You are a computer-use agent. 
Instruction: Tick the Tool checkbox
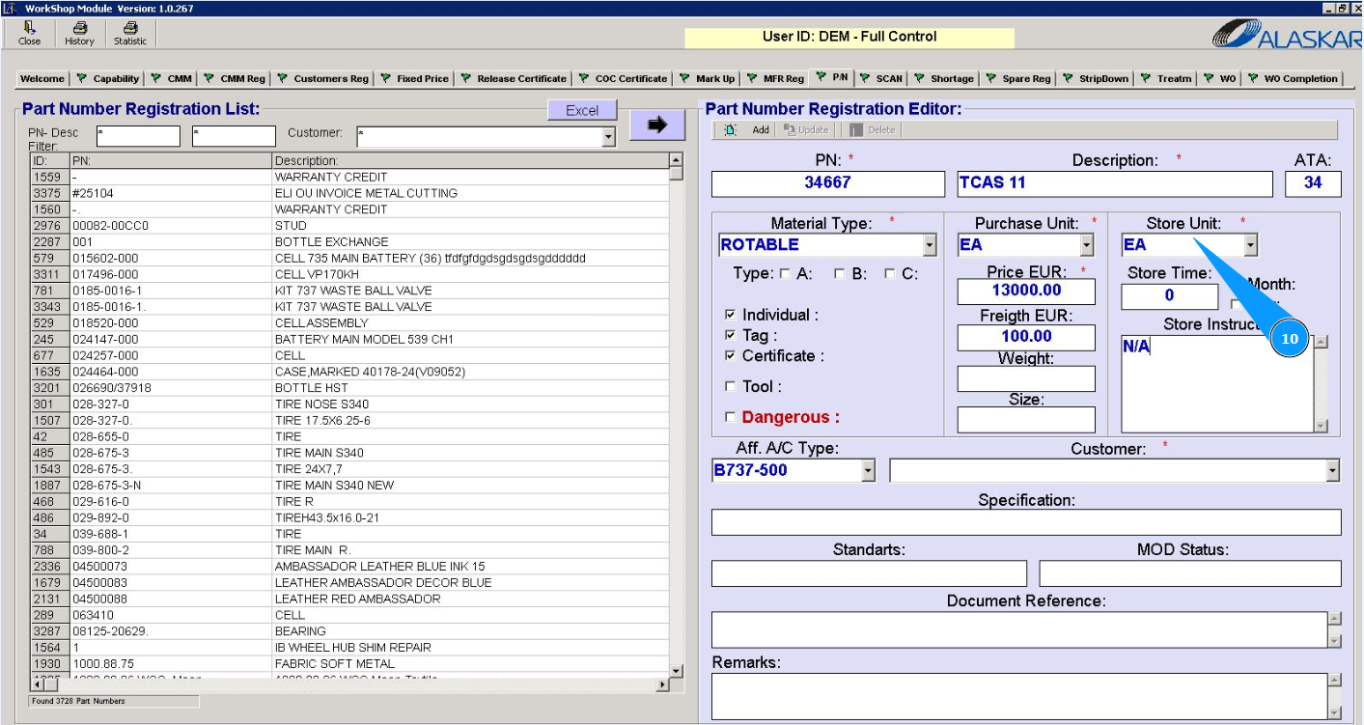[x=730, y=386]
